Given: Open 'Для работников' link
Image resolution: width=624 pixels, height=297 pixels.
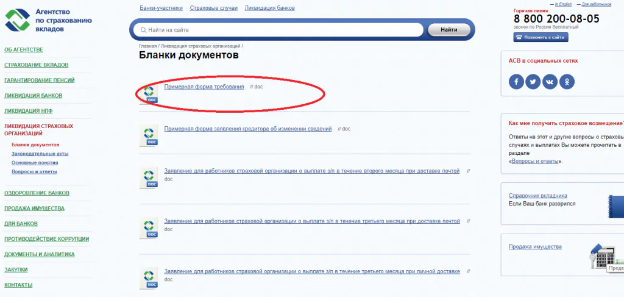Looking at the screenshot, I should (597, 4).
